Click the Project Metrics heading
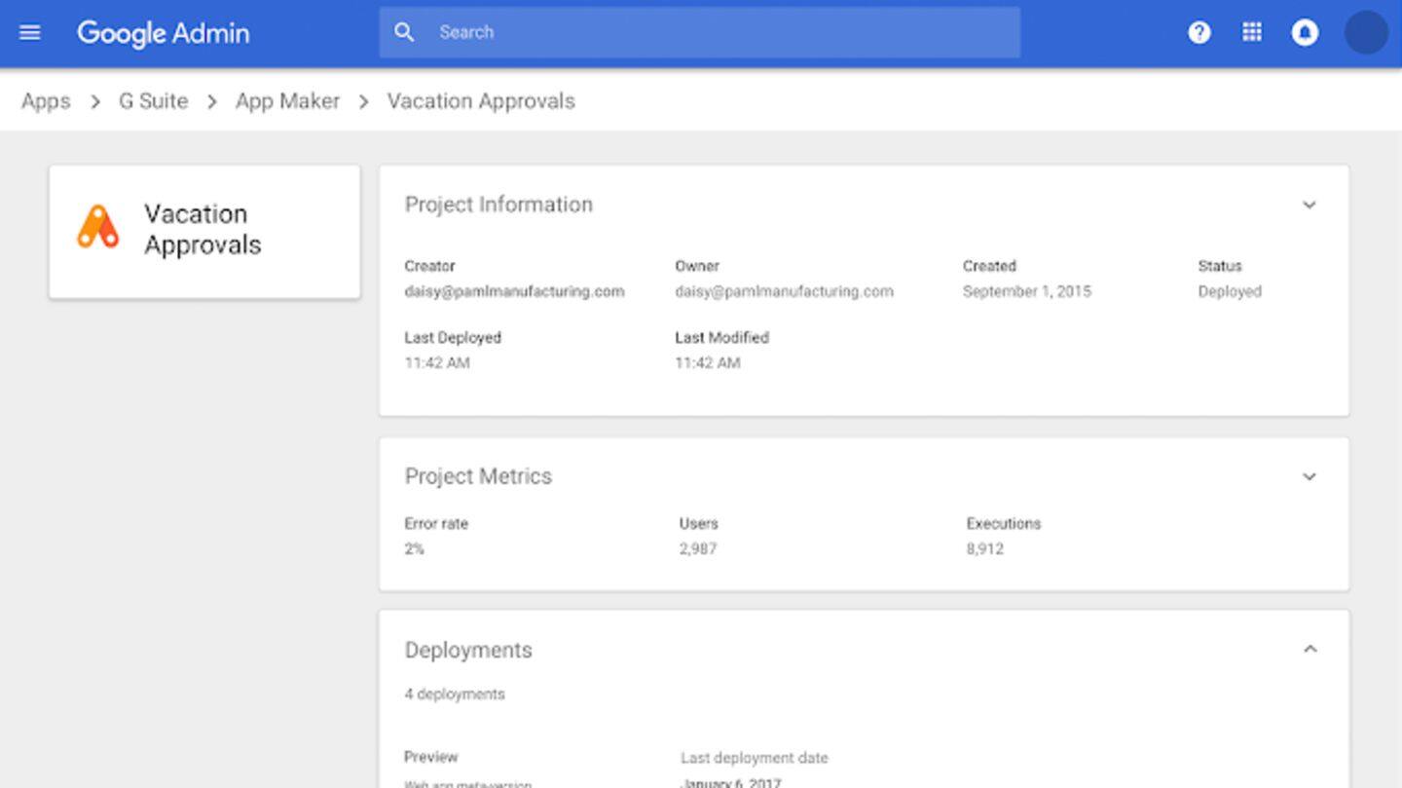 click(x=478, y=476)
